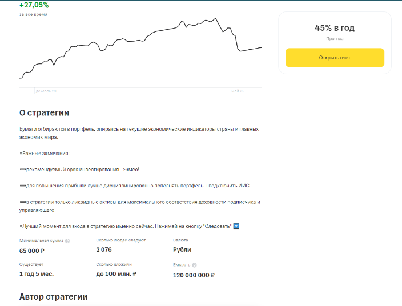Click the yellow "Открыть счет" button

335,58
